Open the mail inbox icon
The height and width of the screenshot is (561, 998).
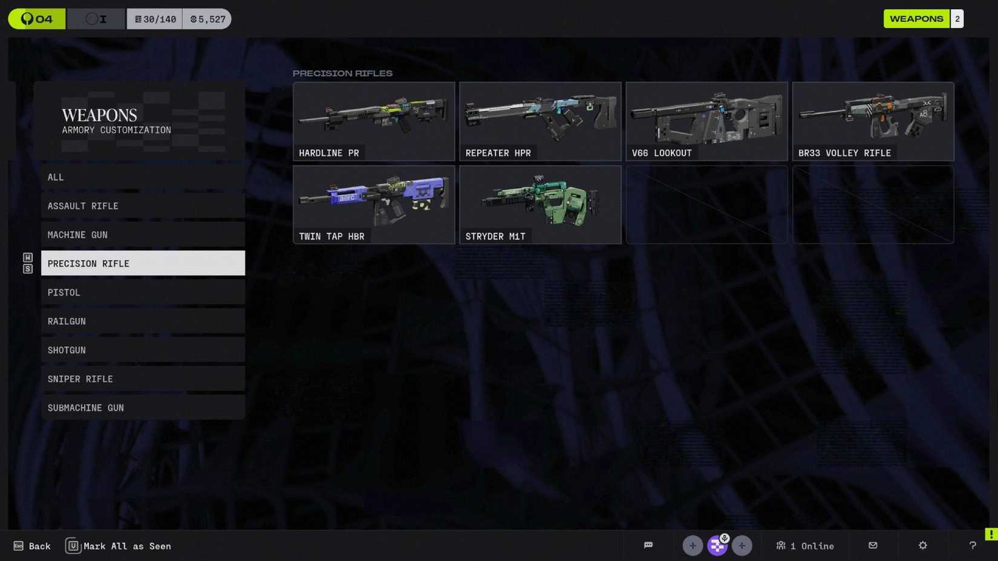(x=873, y=545)
